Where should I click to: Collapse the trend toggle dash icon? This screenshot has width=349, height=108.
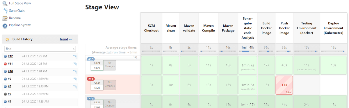(71, 39)
